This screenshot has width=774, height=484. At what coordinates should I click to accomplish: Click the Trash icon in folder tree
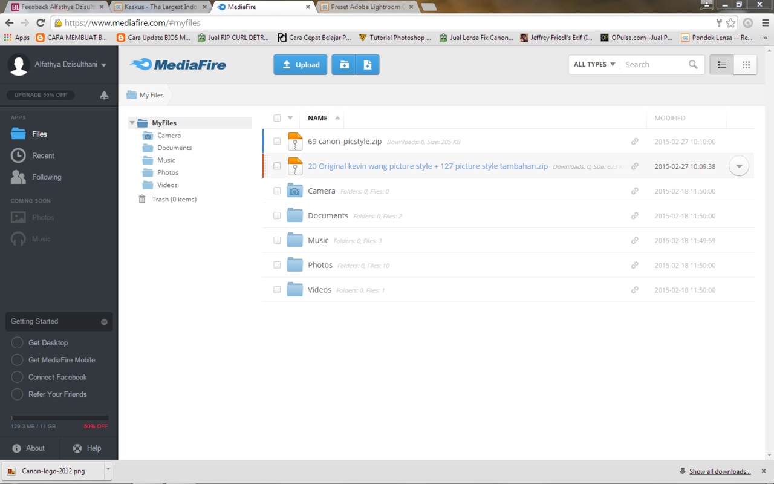pyautogui.click(x=142, y=199)
